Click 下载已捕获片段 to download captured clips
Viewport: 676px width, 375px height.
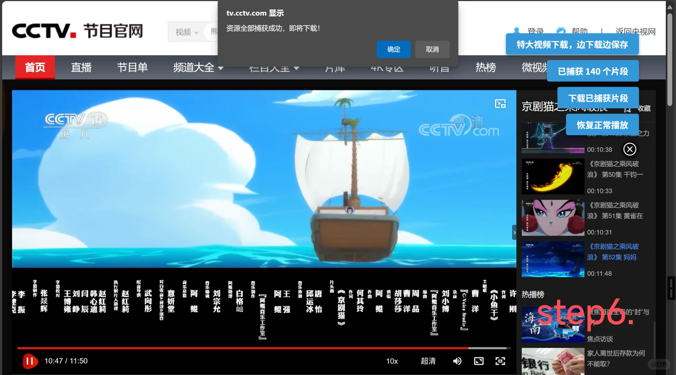click(598, 98)
